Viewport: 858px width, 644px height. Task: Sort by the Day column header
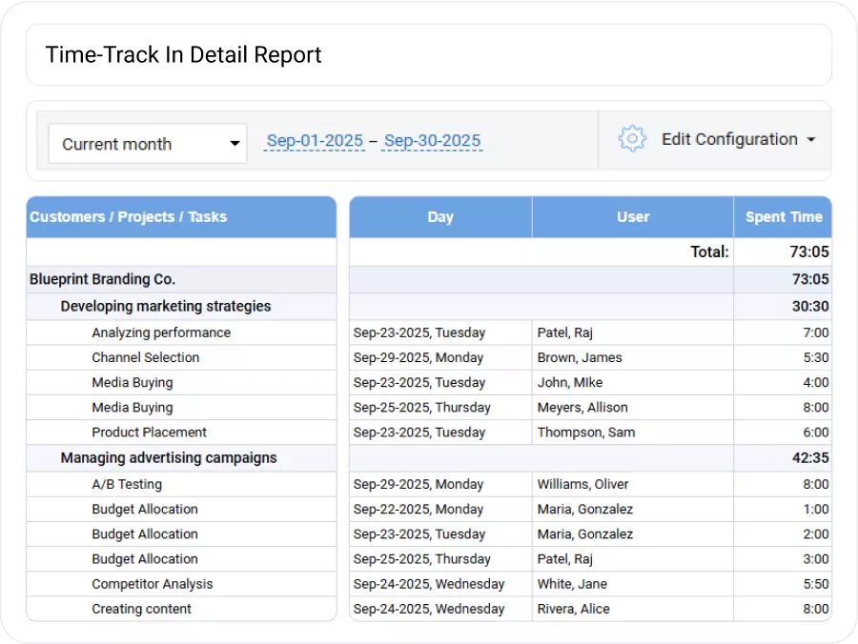(440, 216)
